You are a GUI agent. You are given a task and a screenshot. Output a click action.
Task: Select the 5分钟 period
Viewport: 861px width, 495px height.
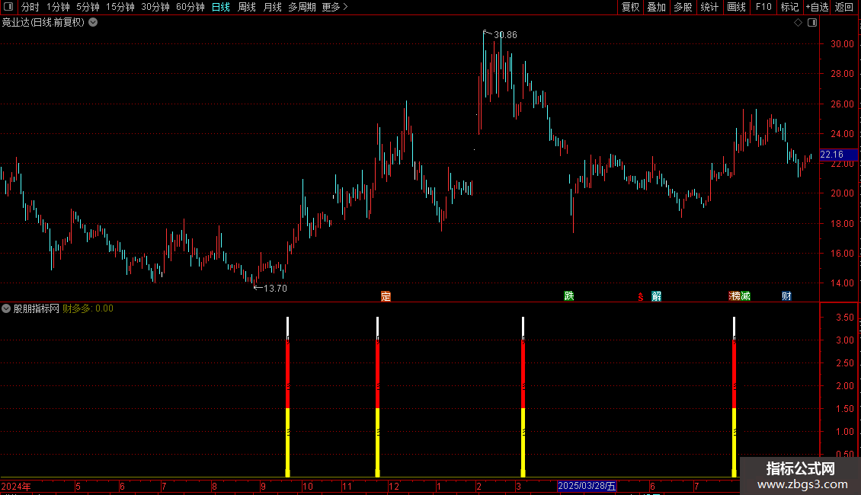(x=88, y=7)
